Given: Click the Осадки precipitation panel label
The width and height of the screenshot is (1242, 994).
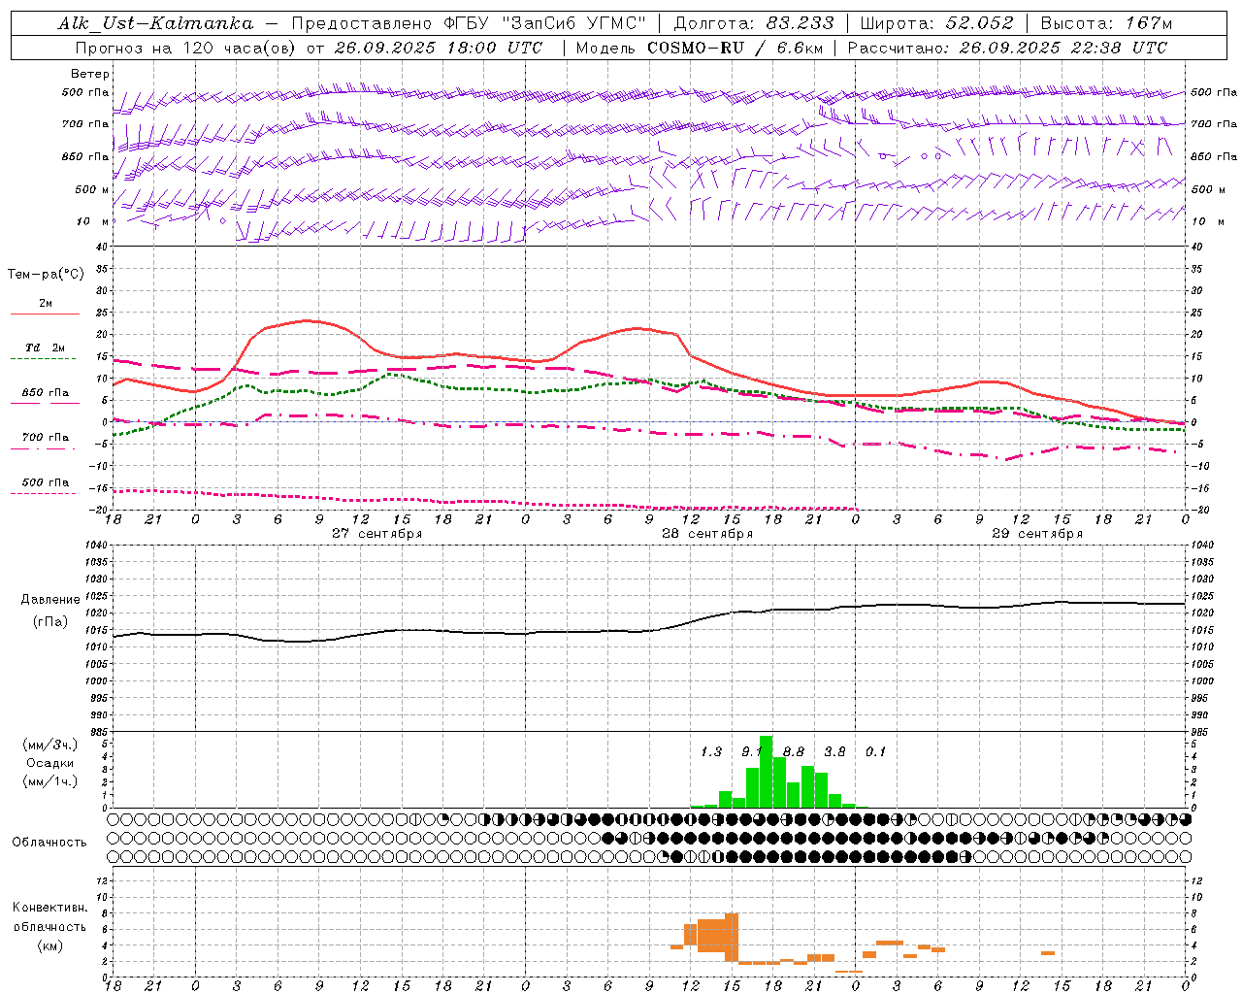Looking at the screenshot, I should (50, 763).
